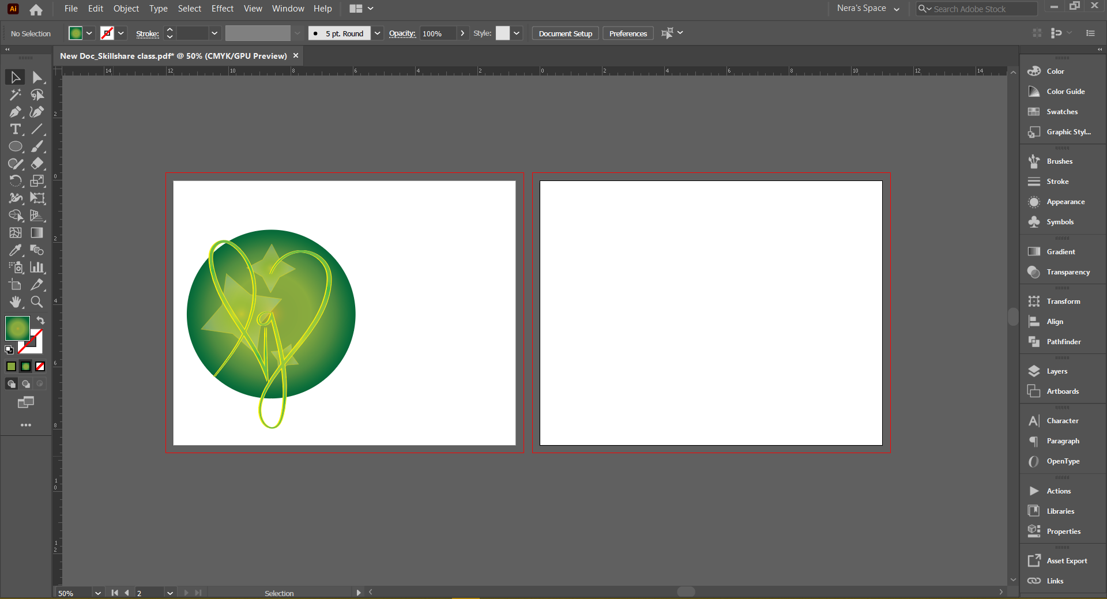Select the Free Transform tool
Screen dimensions: 1107x599
point(37,198)
